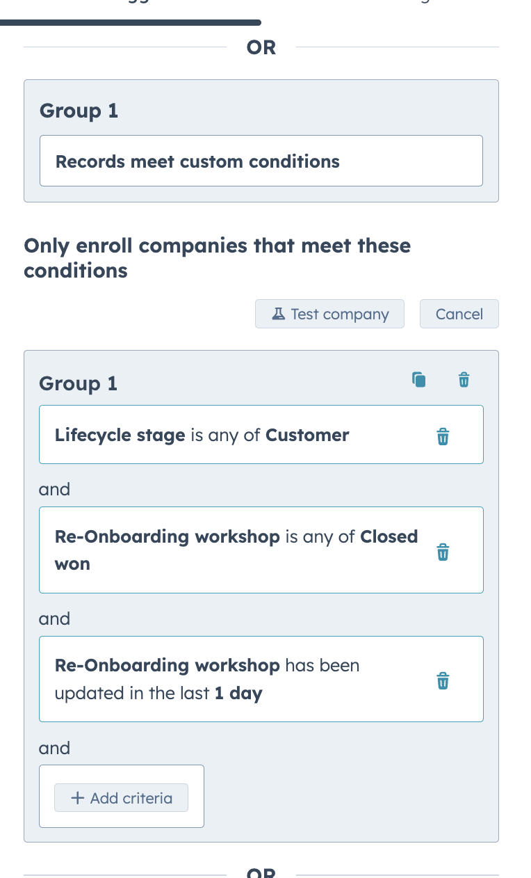Viewport: 531px width, 878px height.
Task: Open the Test company button
Action: 329,314
